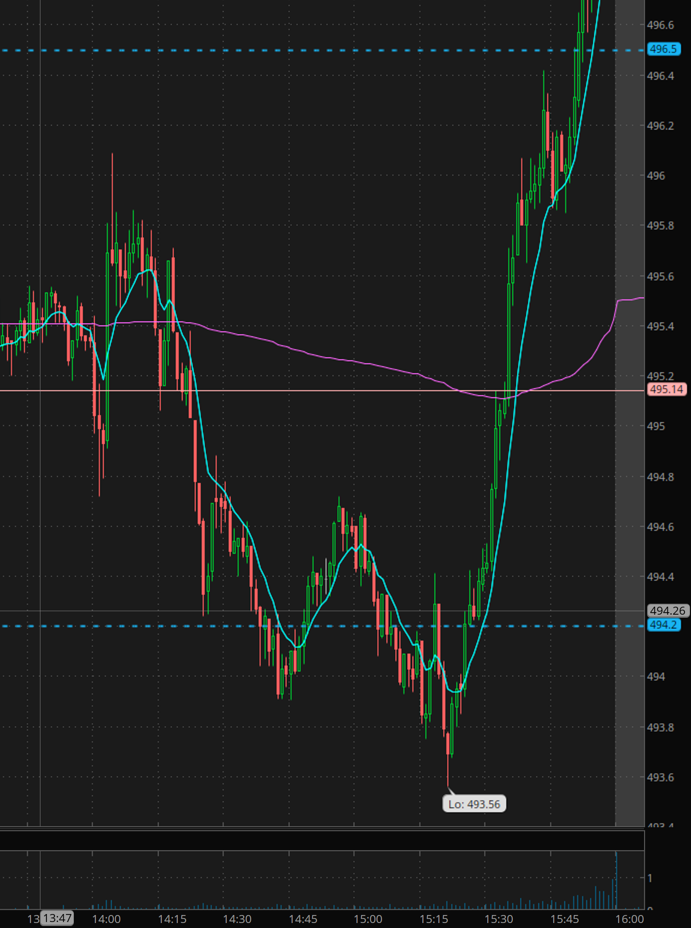Viewport: 691px width, 928px height.
Task: Click the 494.26 crosshair price label
Action: [668, 611]
